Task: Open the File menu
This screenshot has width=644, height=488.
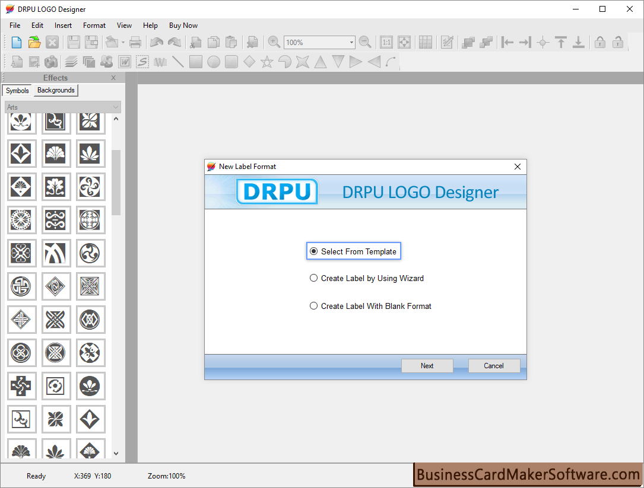Action: [x=15, y=25]
